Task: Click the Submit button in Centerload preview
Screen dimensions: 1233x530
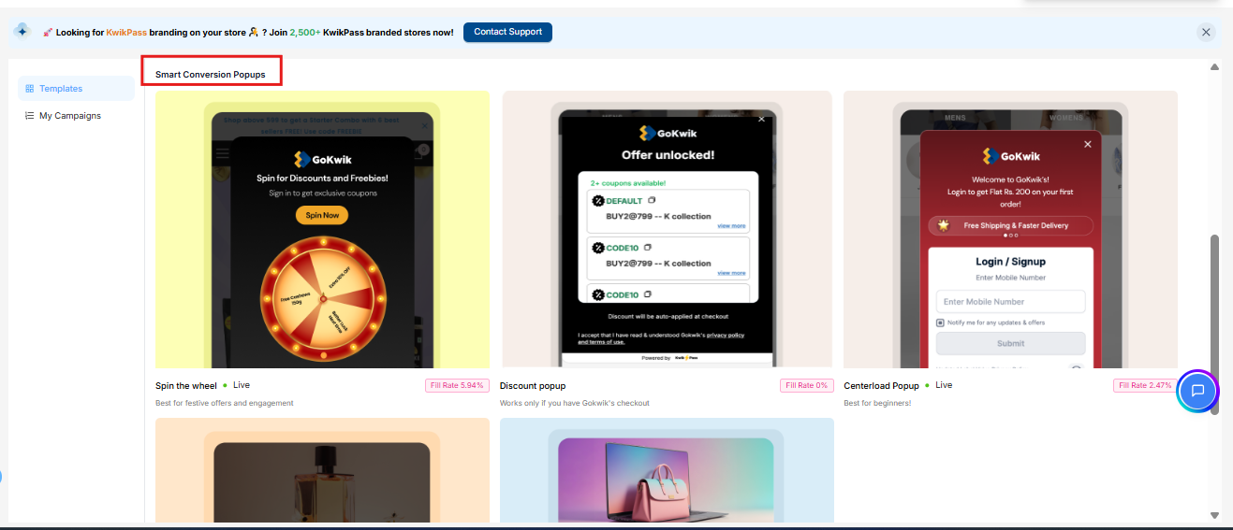Action: [x=1010, y=343]
